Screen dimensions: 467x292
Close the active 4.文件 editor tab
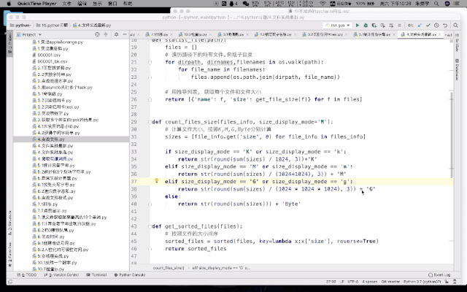pyautogui.click(x=440, y=34)
